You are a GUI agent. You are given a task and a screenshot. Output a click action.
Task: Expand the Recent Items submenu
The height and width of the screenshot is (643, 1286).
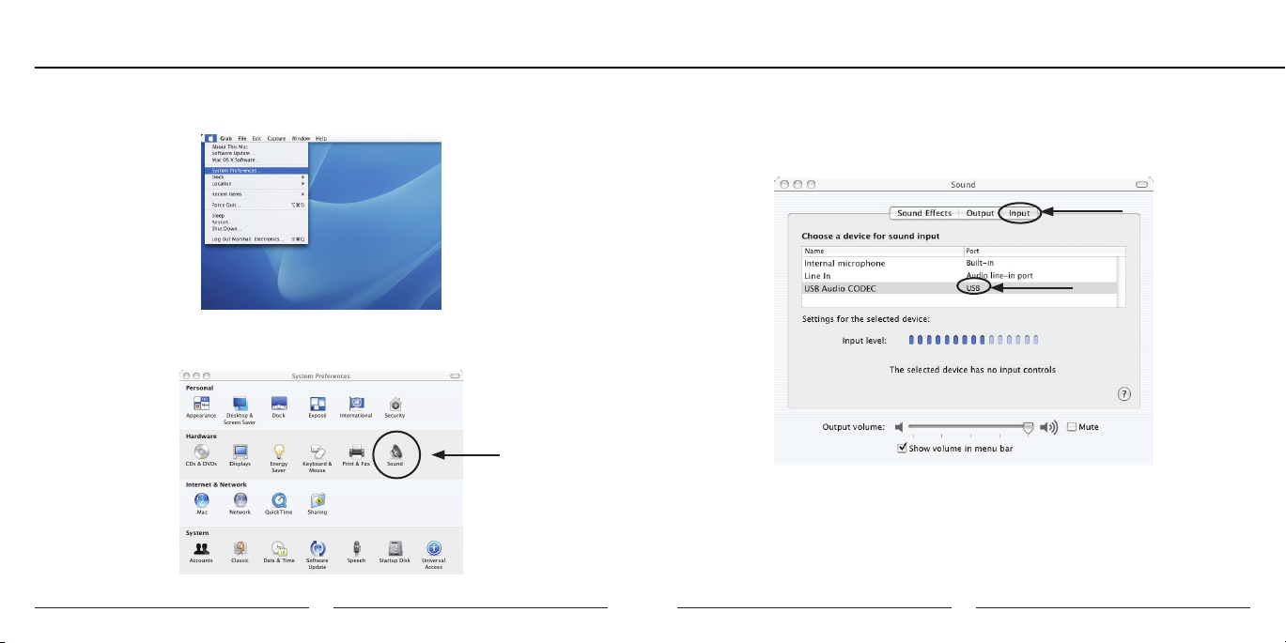(256, 194)
